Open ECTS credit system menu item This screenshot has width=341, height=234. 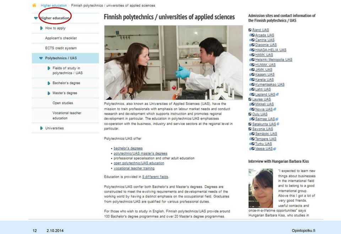[61, 48]
